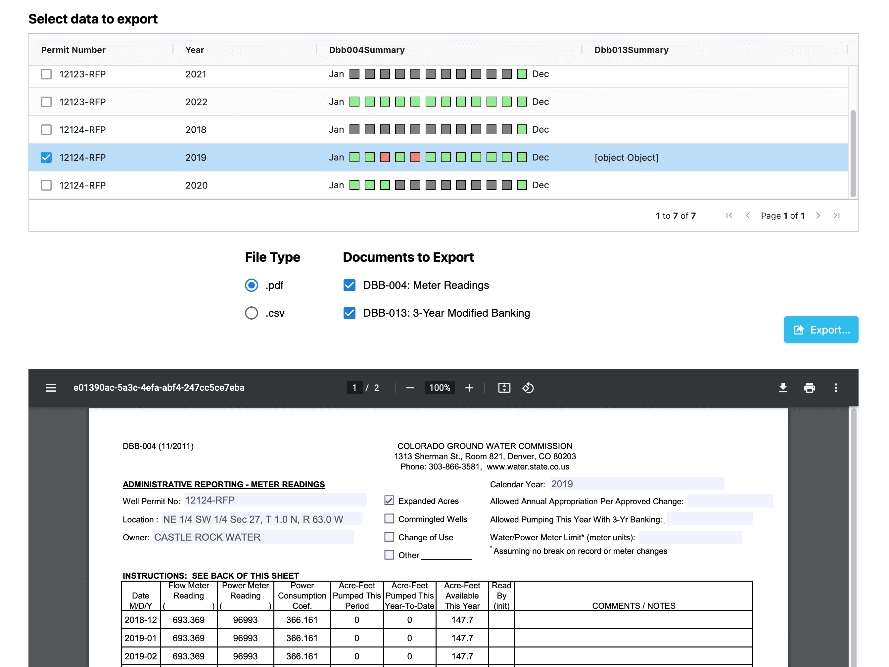
Task: Uncheck DBB-013: 3-Year Modified Banking
Action: tap(349, 313)
